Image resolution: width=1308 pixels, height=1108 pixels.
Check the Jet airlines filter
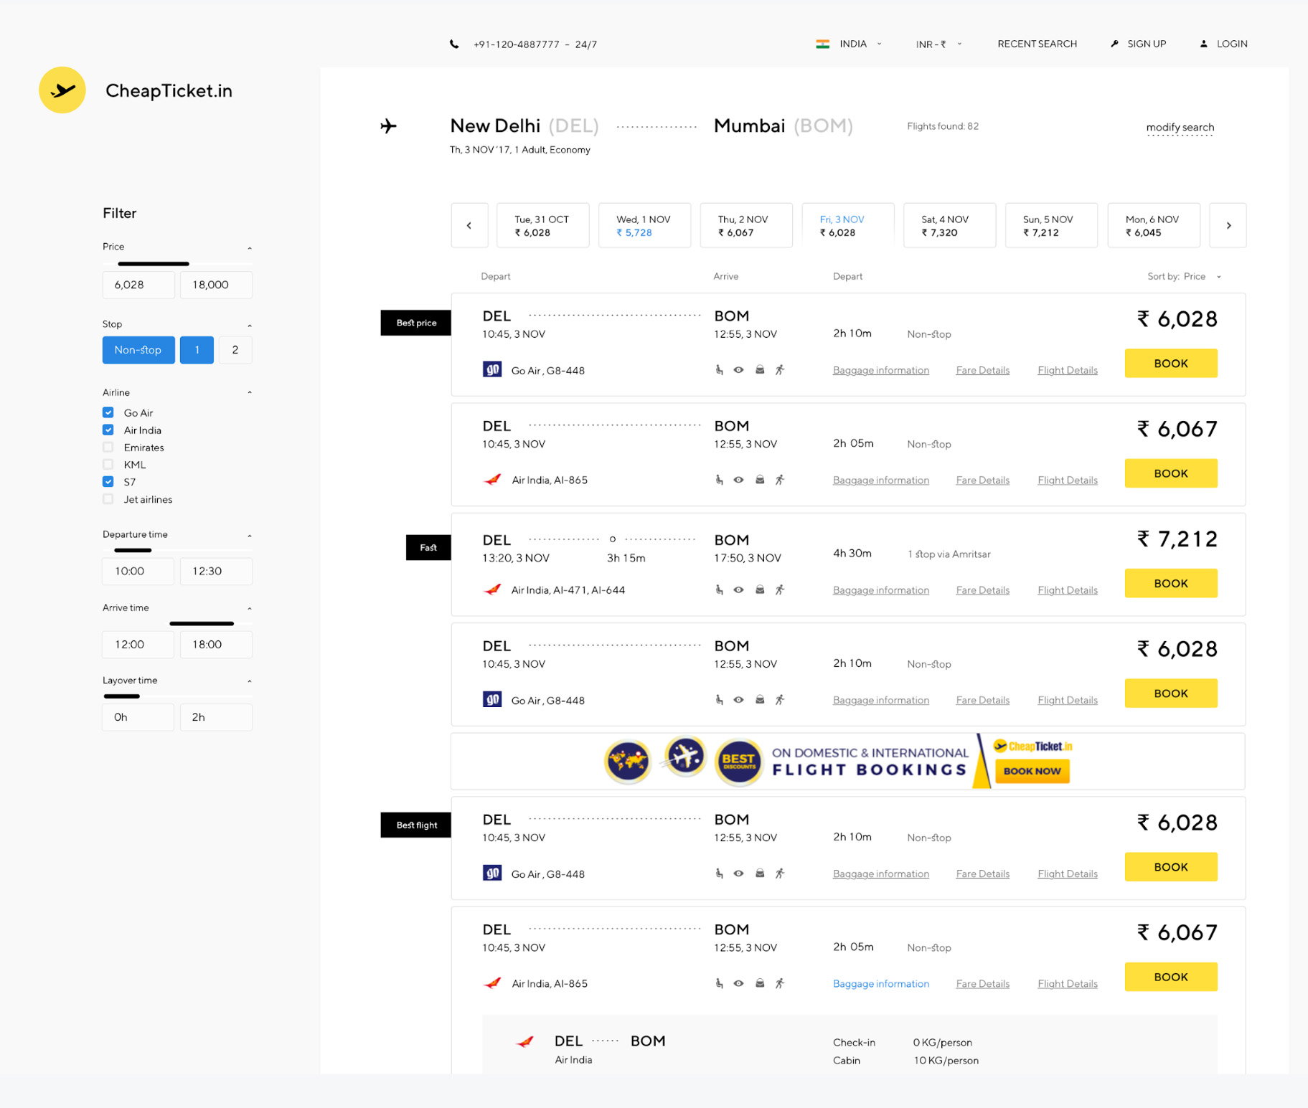[x=108, y=499]
